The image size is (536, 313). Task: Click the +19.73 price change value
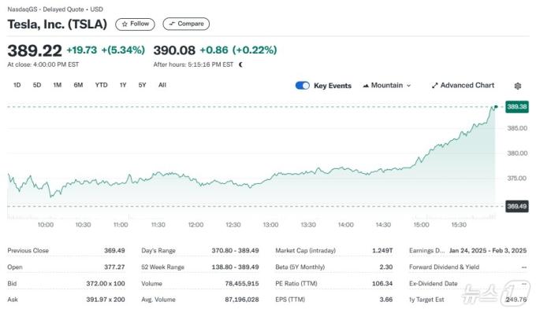[82, 50]
